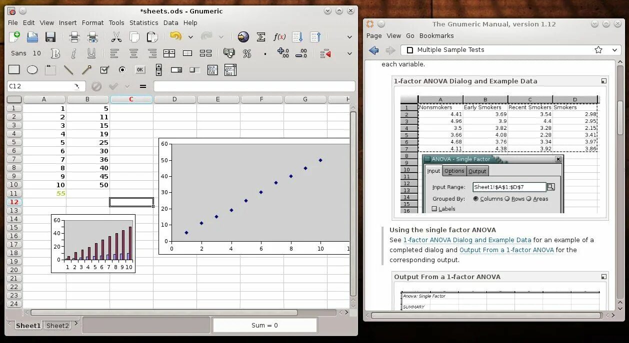
Task: Split merged cells icon
Action: click(205, 53)
